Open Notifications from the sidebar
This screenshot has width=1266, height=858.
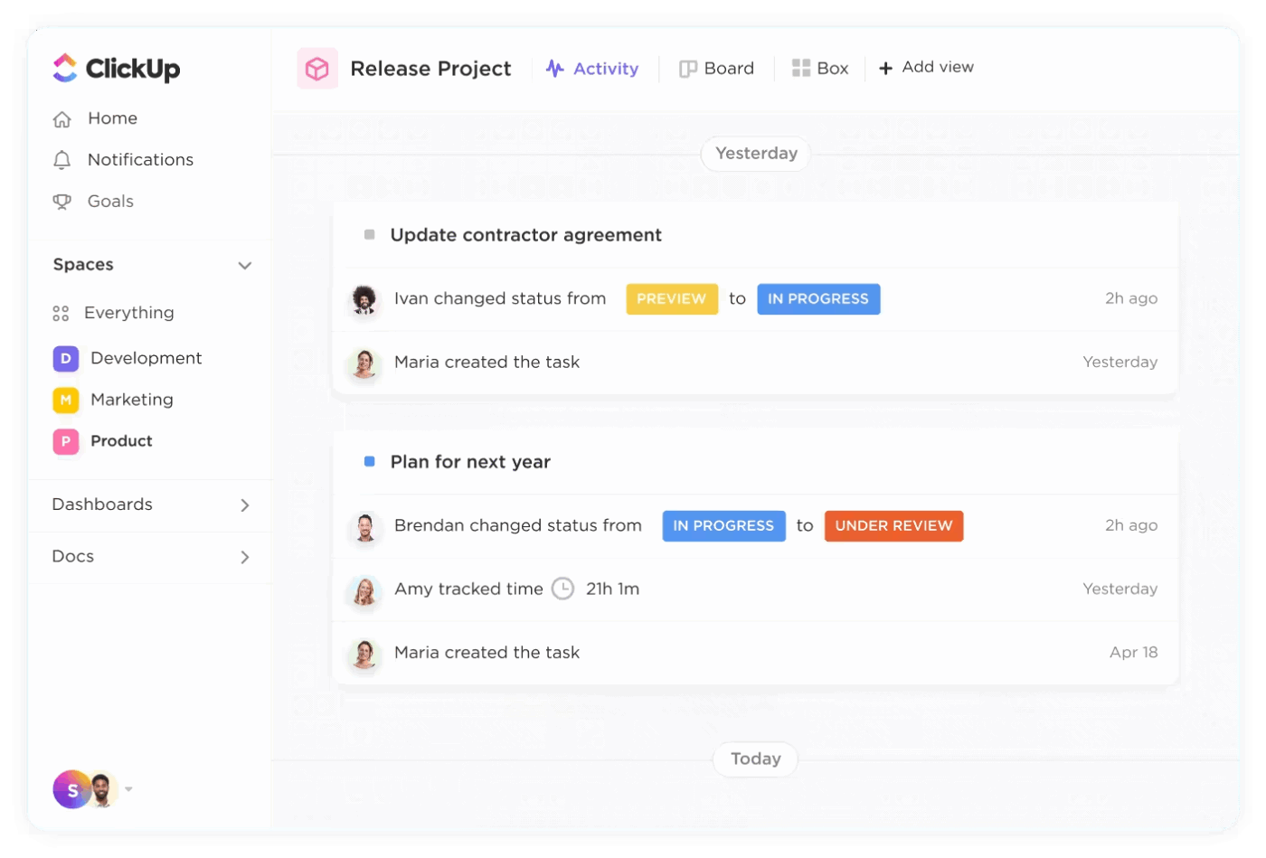(x=140, y=160)
